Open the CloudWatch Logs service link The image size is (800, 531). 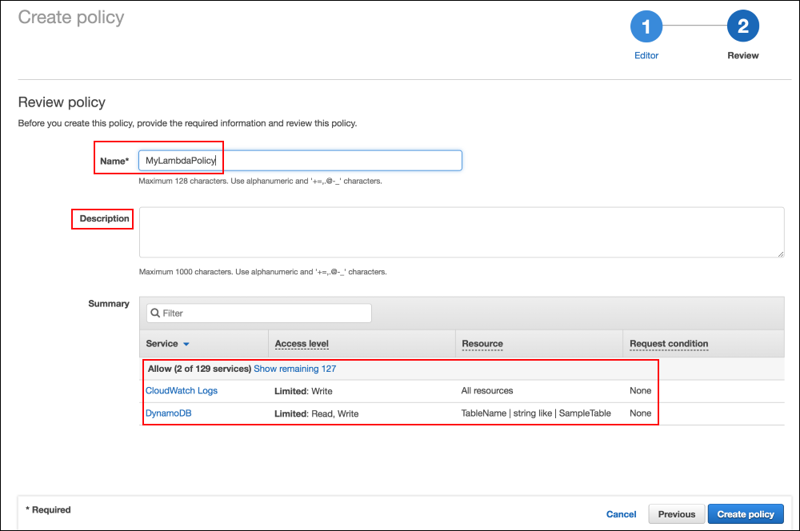[182, 390]
